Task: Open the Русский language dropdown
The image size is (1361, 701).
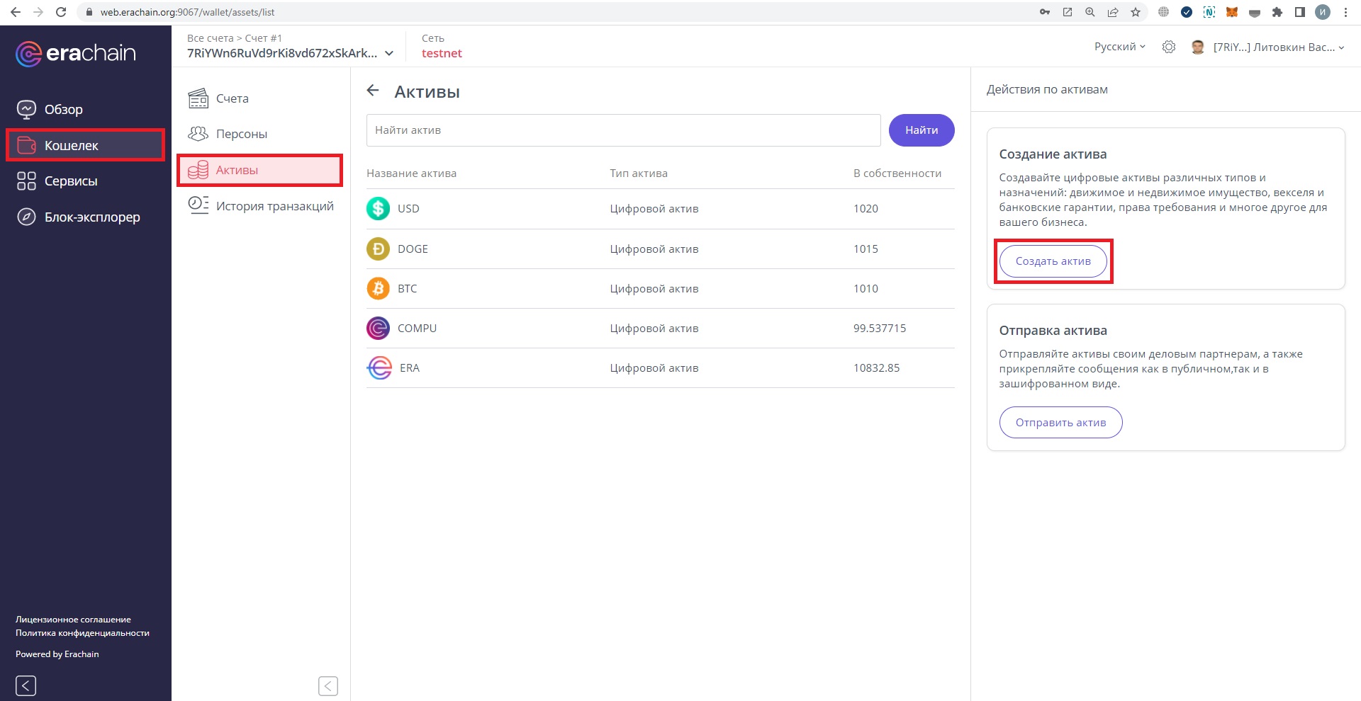Action: click(x=1119, y=47)
